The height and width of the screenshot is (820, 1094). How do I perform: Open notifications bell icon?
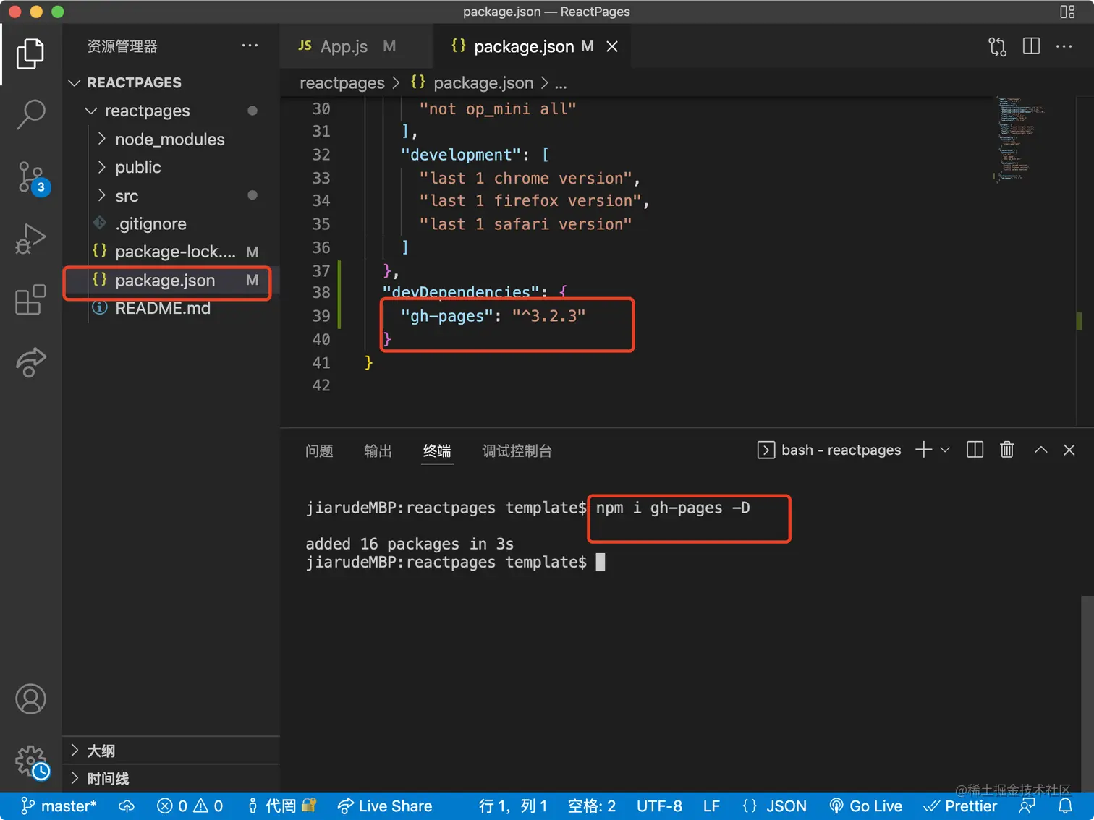[x=1065, y=806]
